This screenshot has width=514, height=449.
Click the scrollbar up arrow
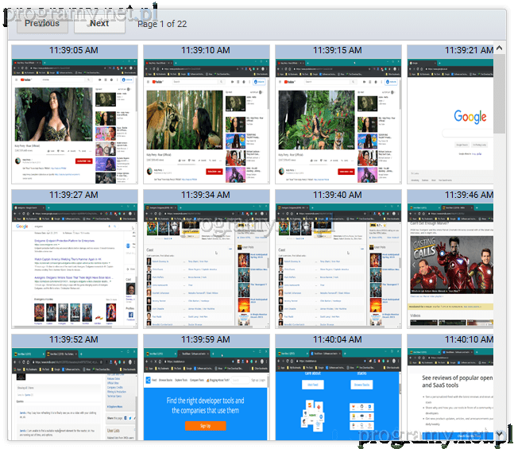coord(499,48)
